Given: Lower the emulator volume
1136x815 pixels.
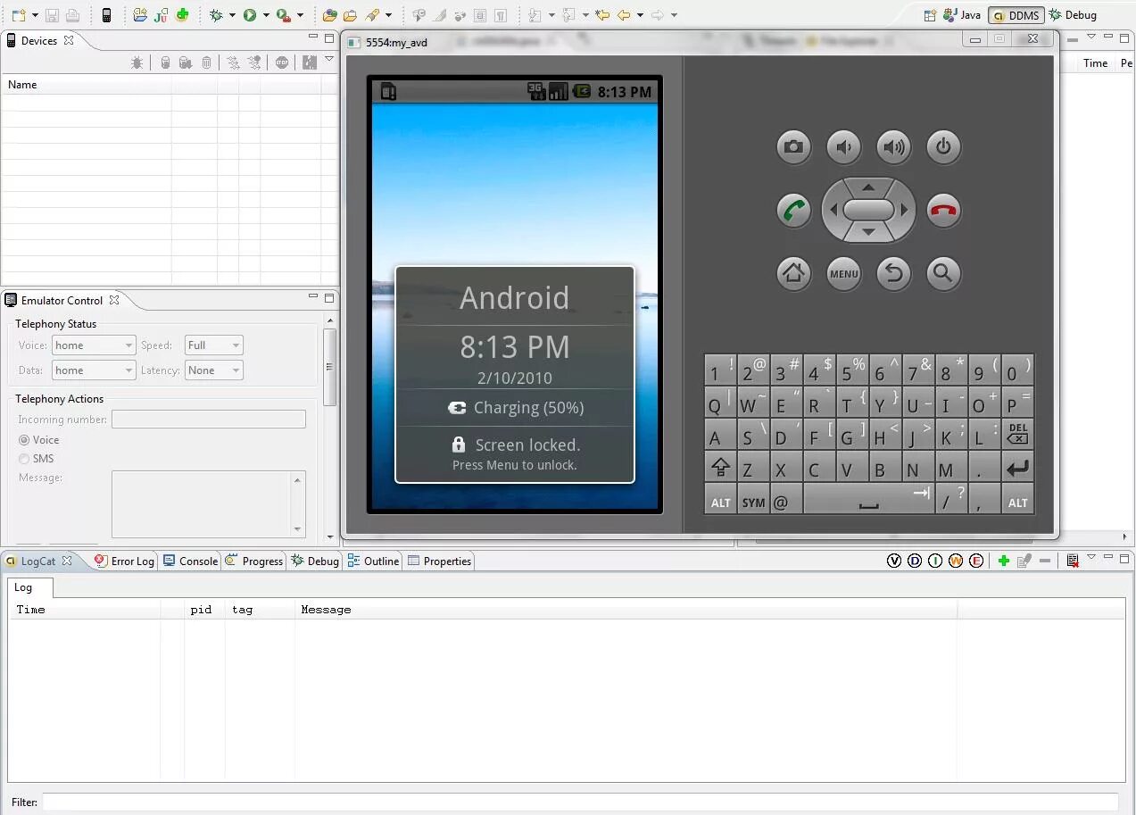Looking at the screenshot, I should pos(843,147).
